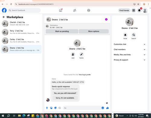
Task: Open the Groups icon in top navigation
Action: [88, 10]
